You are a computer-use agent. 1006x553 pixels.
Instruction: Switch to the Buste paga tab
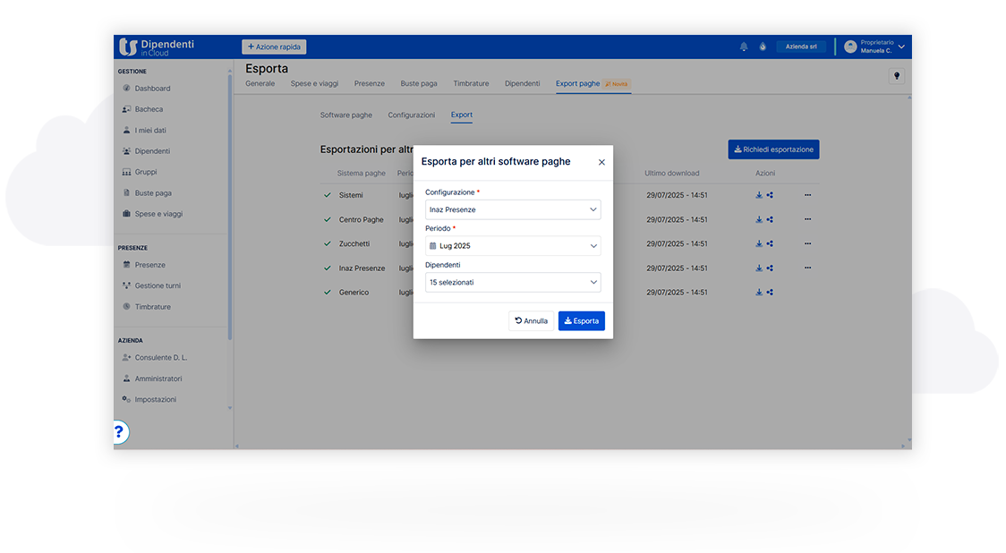(418, 83)
